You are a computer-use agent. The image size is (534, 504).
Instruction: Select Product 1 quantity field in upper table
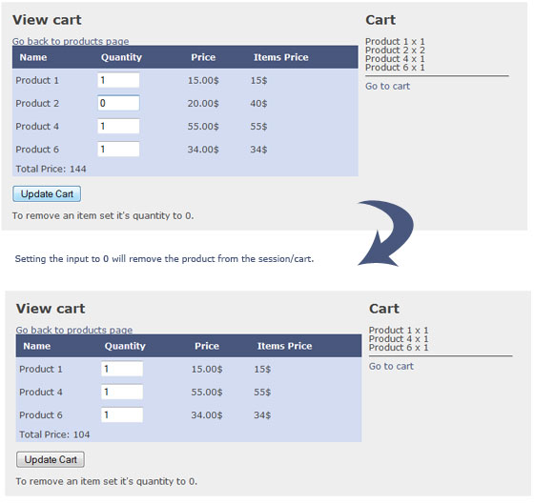[118, 80]
